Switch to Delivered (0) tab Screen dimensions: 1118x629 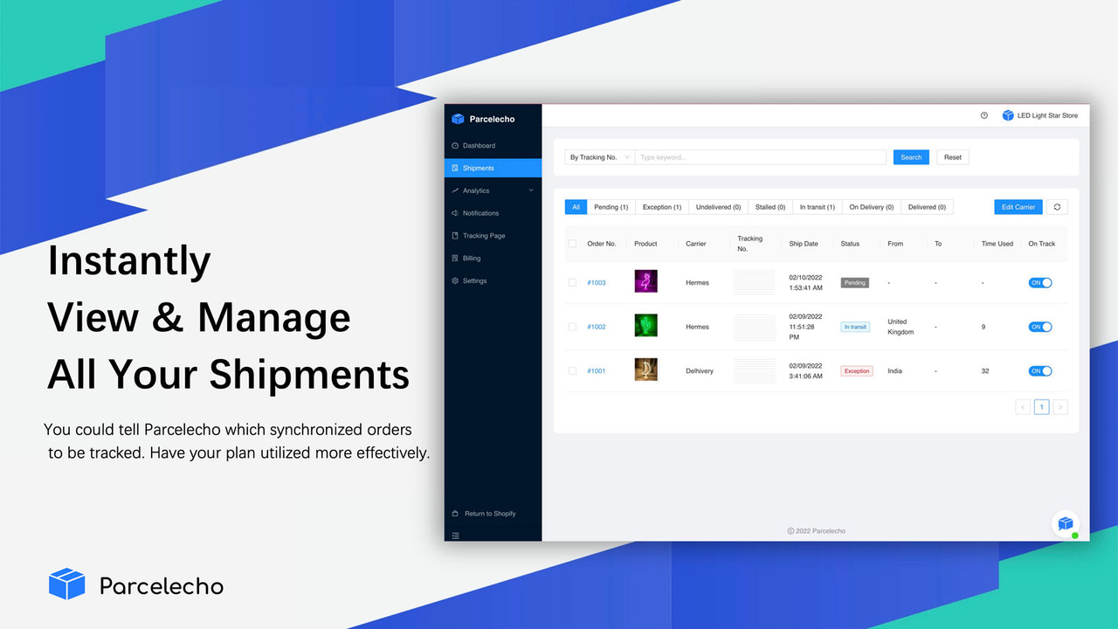click(927, 207)
